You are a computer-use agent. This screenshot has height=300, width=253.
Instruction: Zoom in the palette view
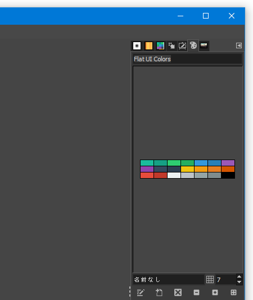click(215, 292)
